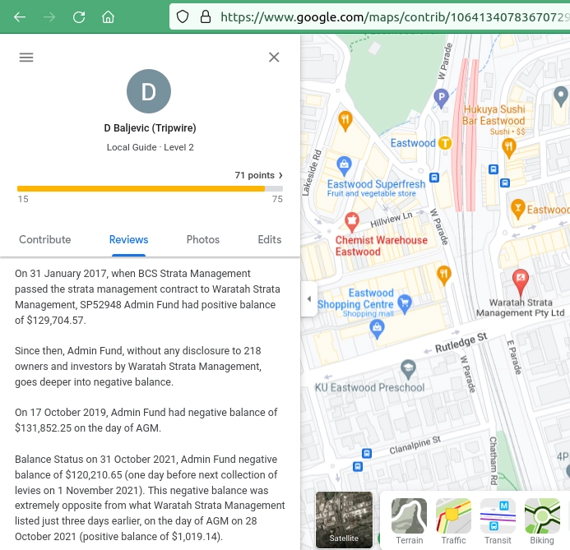This screenshot has height=550, width=570.
Task: Click the D profile avatar
Action: pyautogui.click(x=149, y=91)
